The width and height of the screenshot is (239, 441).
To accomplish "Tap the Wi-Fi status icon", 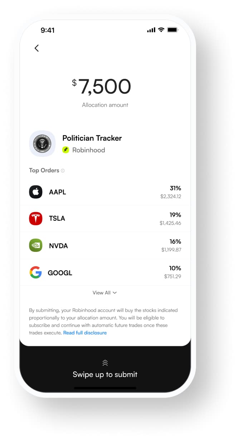I will [x=161, y=30].
